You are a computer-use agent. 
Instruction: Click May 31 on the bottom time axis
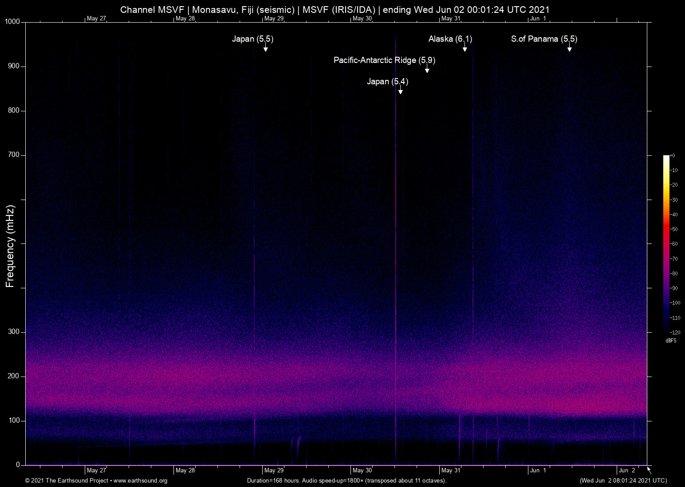(x=451, y=471)
